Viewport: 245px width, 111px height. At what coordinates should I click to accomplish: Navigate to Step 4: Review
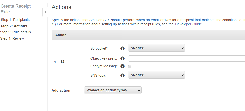click(12, 38)
